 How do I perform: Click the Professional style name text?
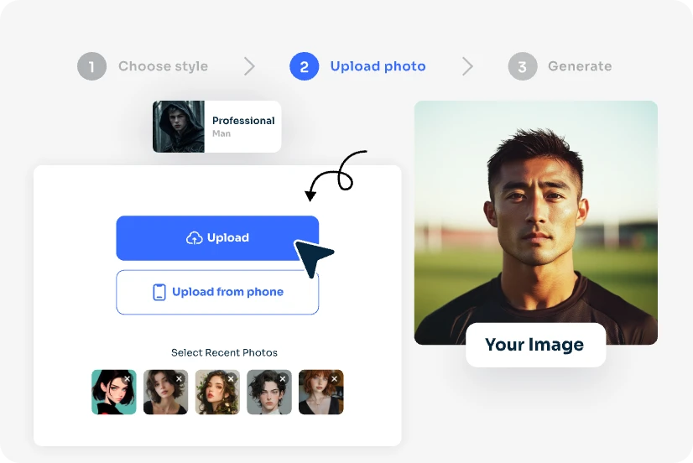click(243, 121)
